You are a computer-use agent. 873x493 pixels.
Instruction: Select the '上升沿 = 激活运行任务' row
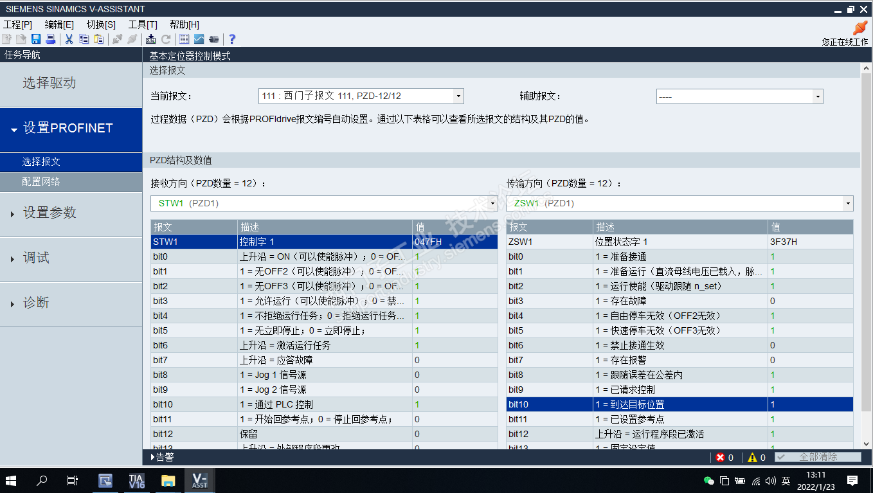[x=324, y=346]
